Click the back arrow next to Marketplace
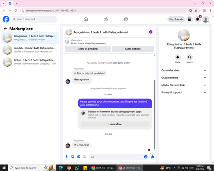The width and height of the screenshot is (214, 171). [5, 29]
